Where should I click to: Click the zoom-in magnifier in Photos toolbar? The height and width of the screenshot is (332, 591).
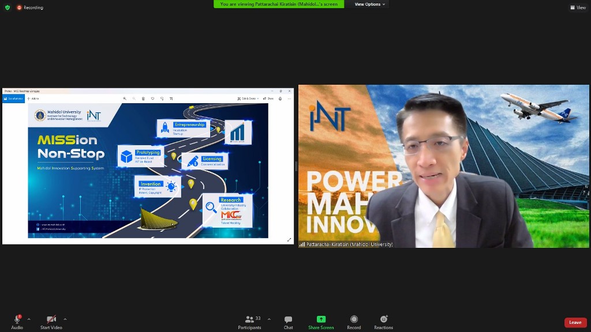coord(125,99)
